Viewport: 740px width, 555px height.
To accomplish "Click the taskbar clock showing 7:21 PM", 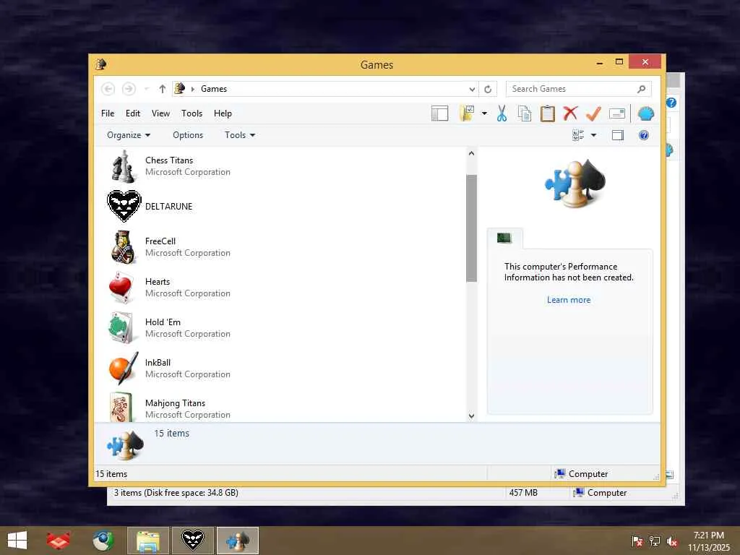I will [709, 541].
